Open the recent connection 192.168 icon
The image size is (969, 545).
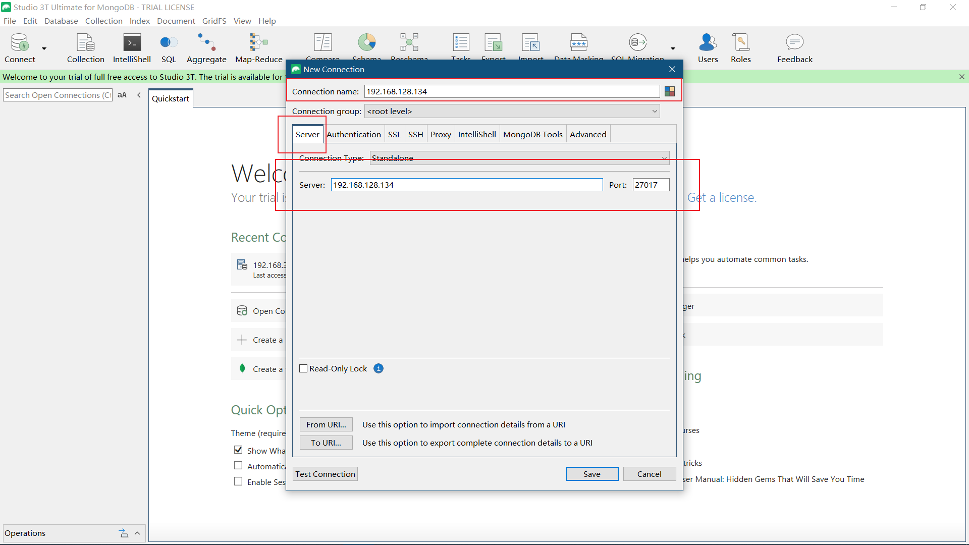point(242,264)
